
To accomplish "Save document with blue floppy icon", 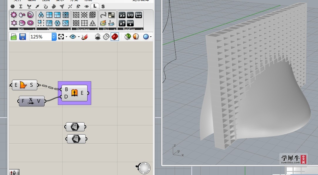I will 23,37.
